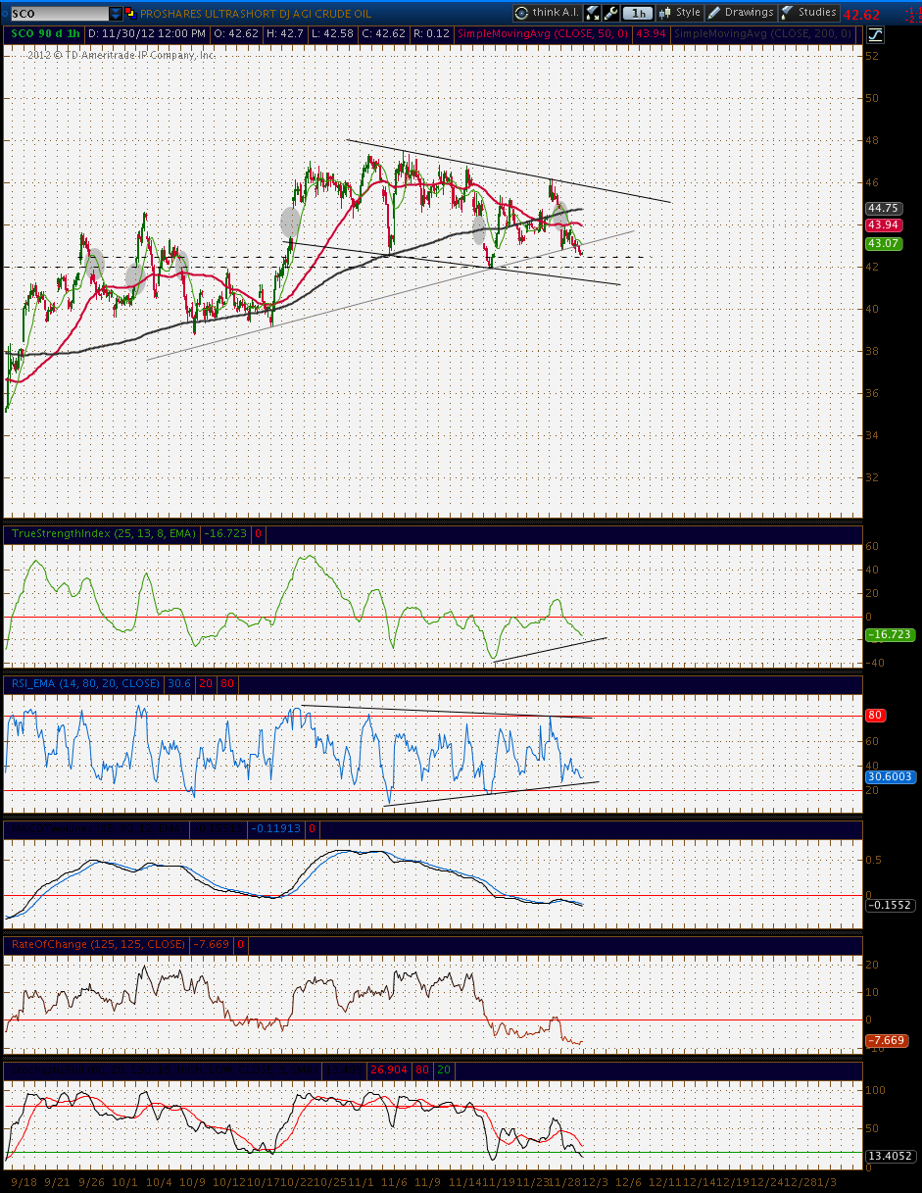The width and height of the screenshot is (922, 1193).
Task: Click the -0.1552 MACD value bubble
Action: point(890,905)
